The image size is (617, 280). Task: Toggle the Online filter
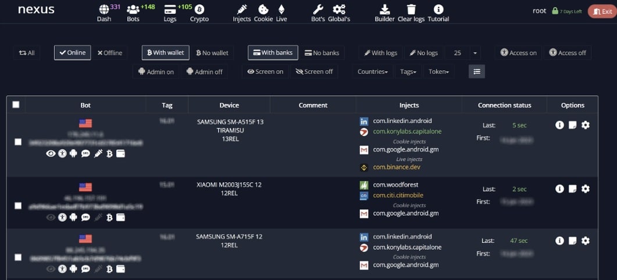click(x=73, y=53)
